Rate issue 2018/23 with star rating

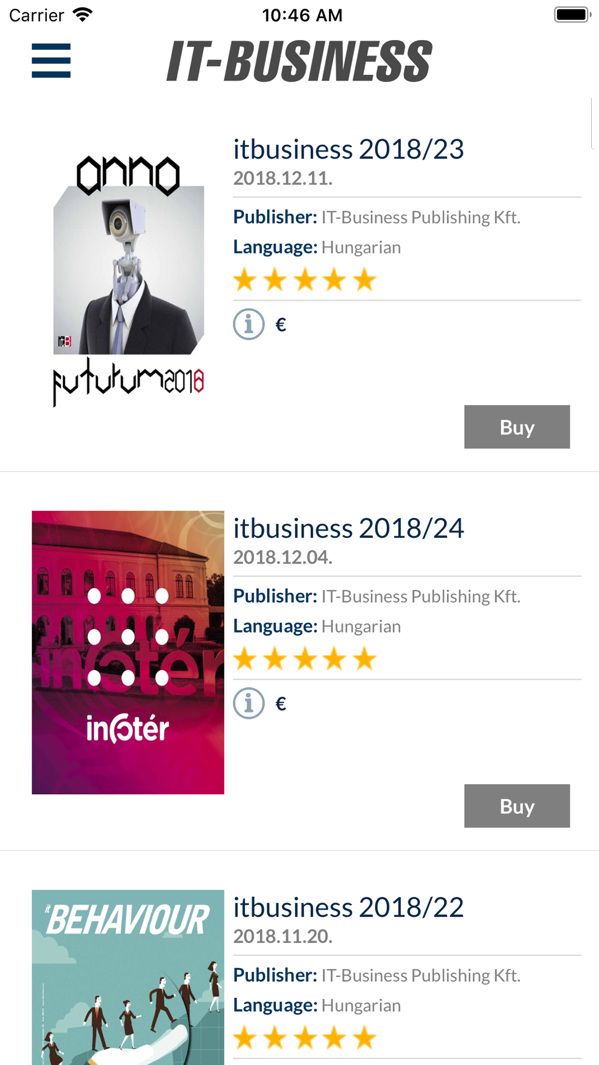(x=305, y=280)
